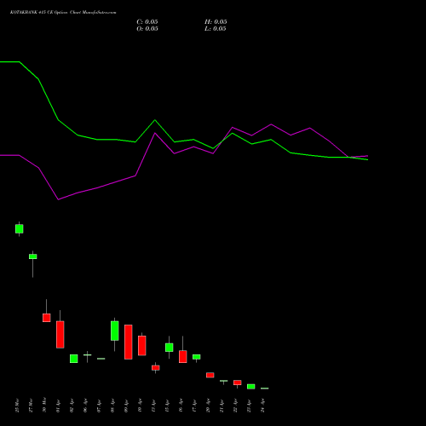Select the 22 Apr date label

[235, 406]
